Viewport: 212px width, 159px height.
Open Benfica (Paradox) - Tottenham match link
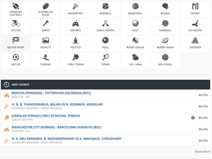click(51, 93)
